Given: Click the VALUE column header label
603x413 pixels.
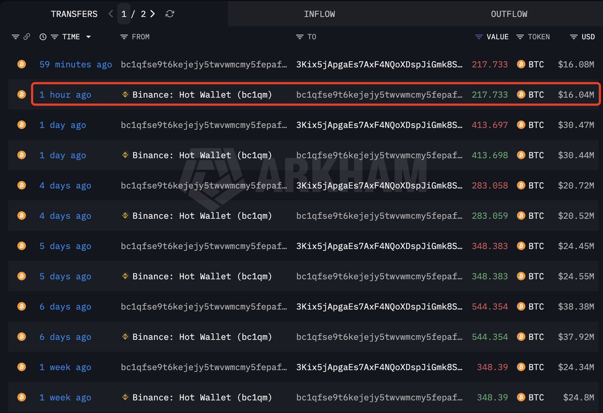Looking at the screenshot, I should (x=497, y=37).
